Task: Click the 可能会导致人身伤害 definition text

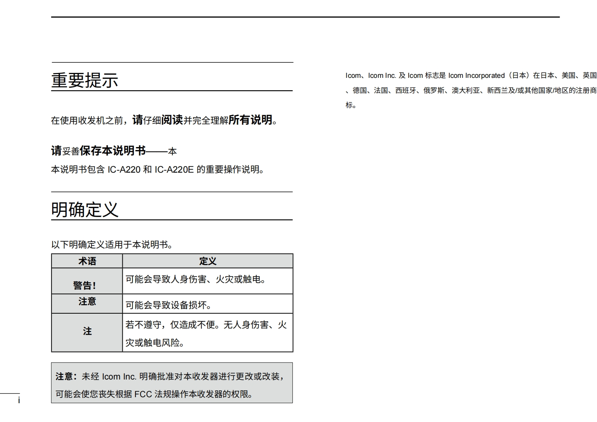Action: (196, 279)
